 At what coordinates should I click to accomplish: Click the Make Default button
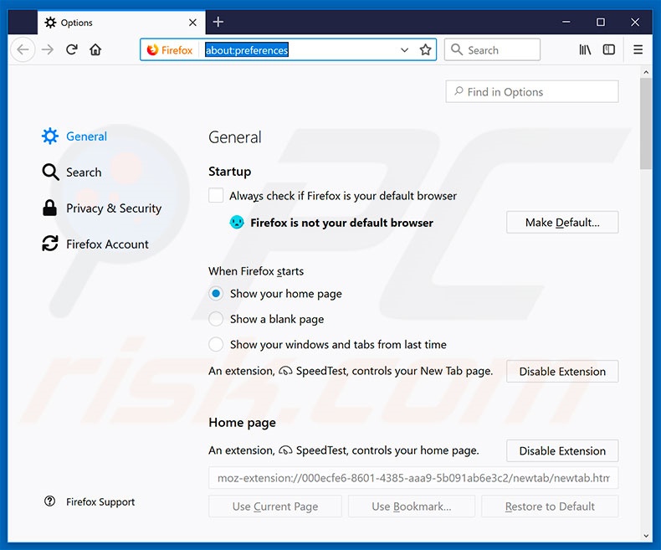pyautogui.click(x=562, y=223)
